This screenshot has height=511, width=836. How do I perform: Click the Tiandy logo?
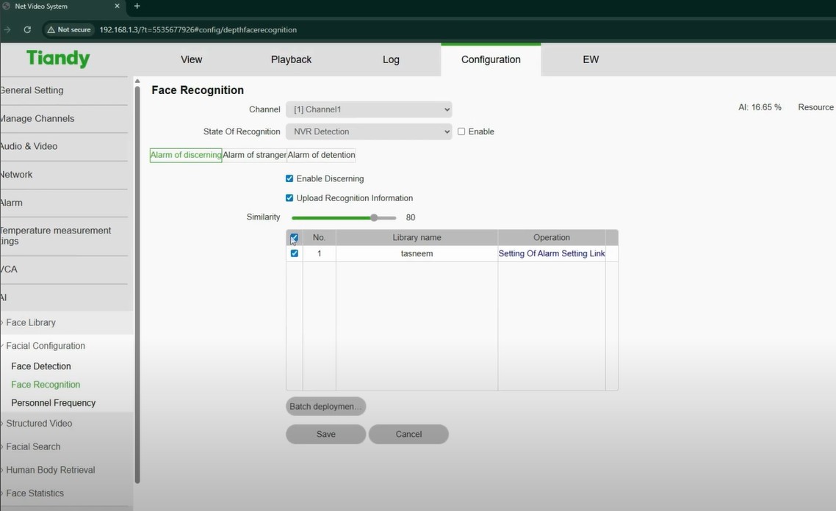click(x=57, y=58)
